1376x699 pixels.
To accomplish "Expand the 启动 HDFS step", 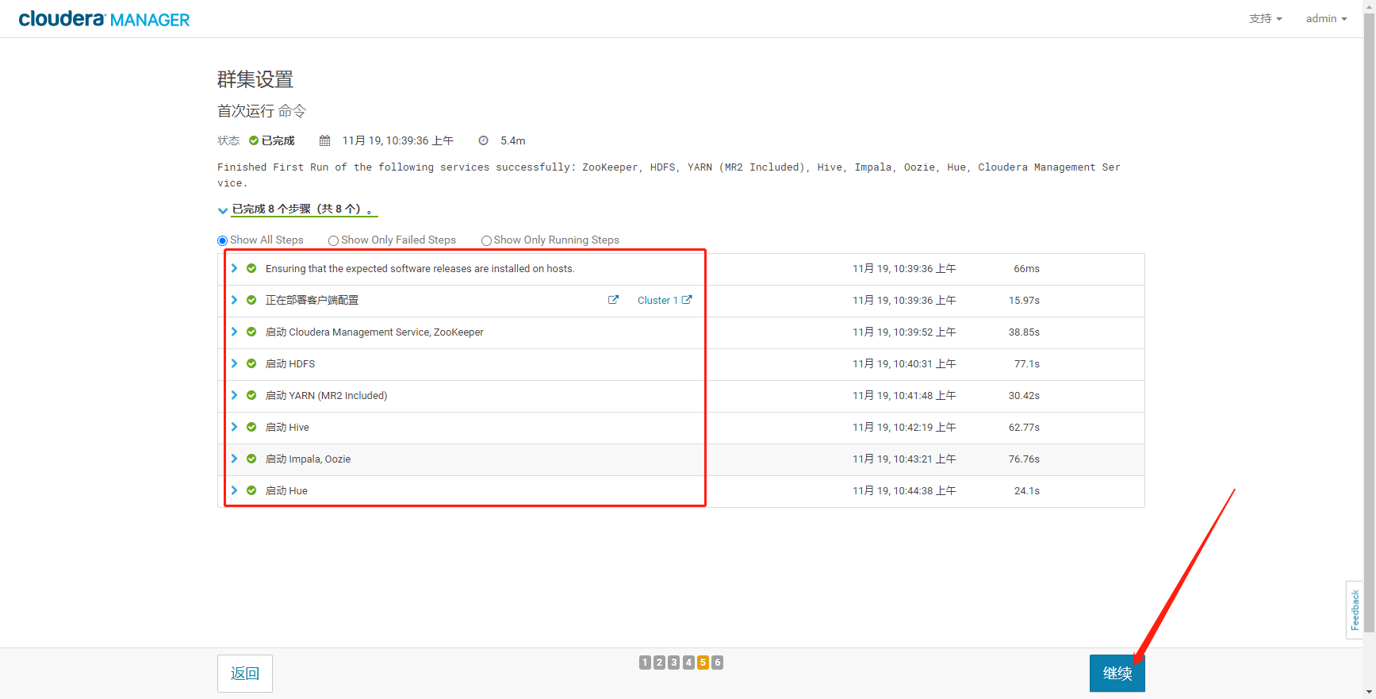I will tap(234, 363).
